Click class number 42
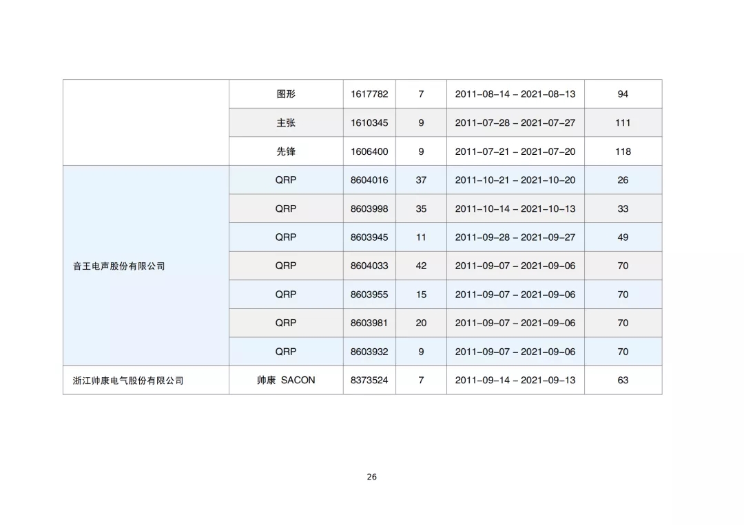Screen dimensions: 744x525 (x=421, y=266)
